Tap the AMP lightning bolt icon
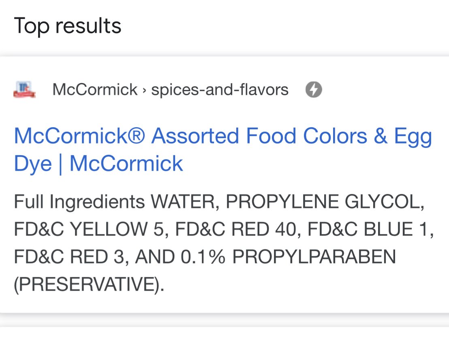 [x=314, y=90]
